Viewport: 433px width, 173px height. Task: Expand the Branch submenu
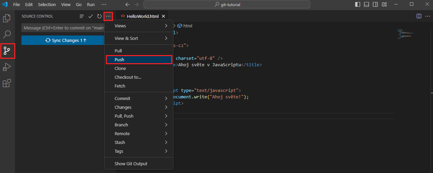(x=139, y=125)
